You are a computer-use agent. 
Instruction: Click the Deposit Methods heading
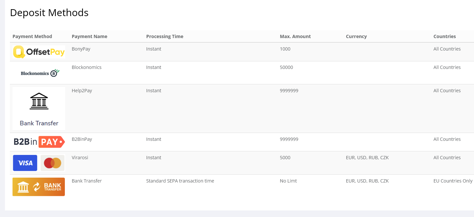tap(49, 13)
